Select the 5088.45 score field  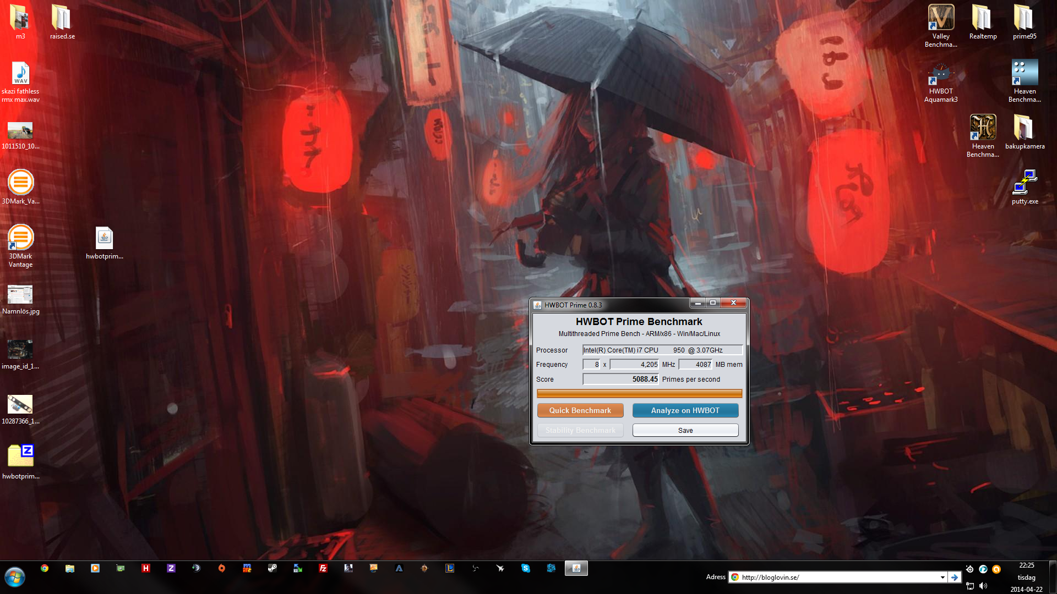click(x=621, y=379)
